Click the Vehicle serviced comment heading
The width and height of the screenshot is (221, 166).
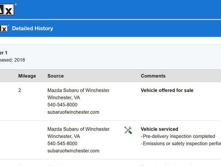tap(159, 129)
